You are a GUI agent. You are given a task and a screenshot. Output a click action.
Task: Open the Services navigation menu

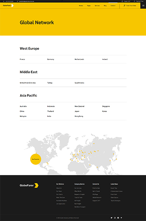97,5
